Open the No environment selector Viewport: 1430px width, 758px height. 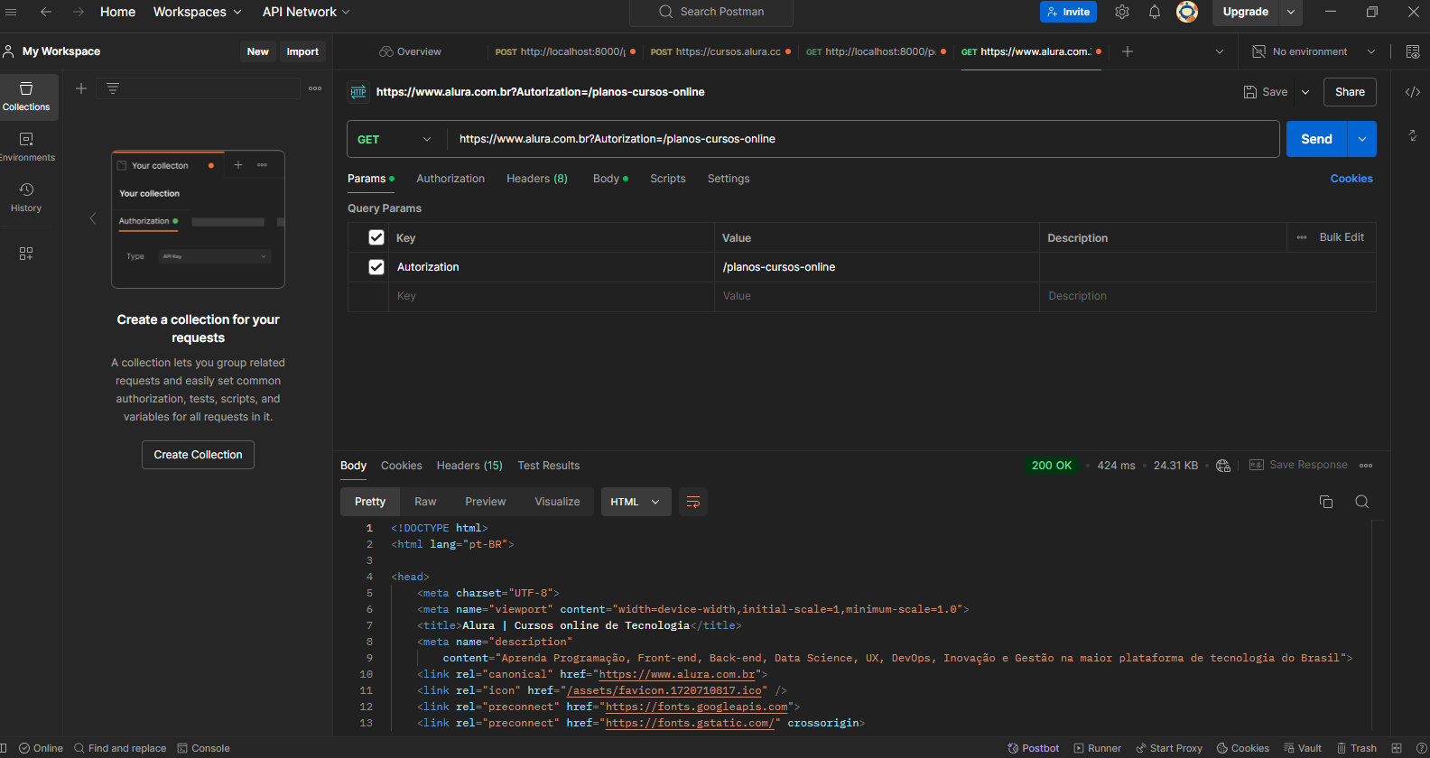coord(1314,51)
